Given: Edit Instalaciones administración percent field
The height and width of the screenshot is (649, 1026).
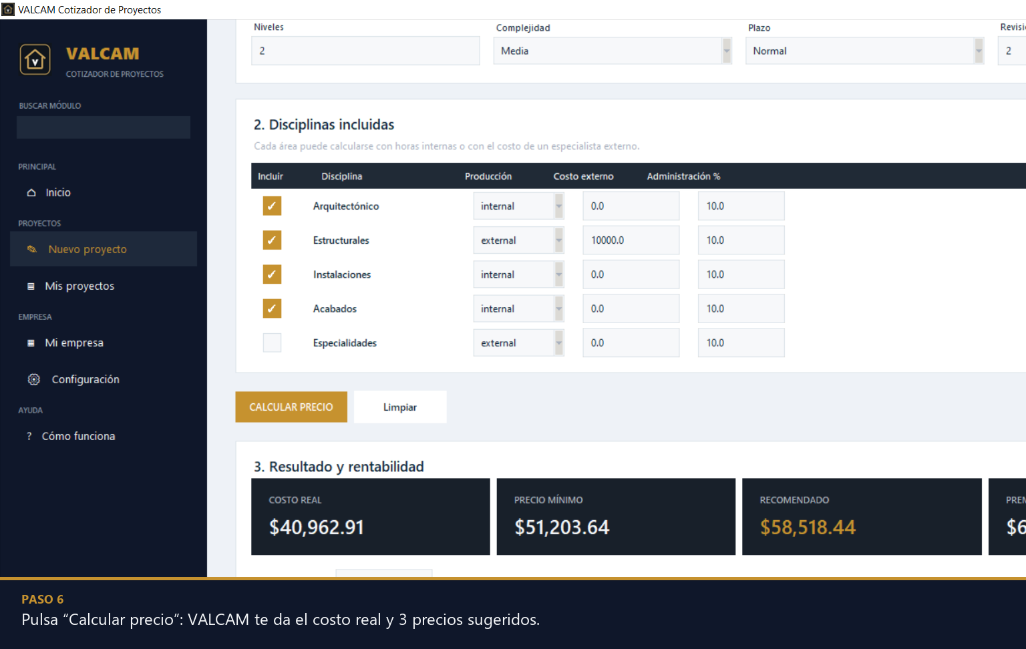Looking at the screenshot, I should click(x=741, y=274).
